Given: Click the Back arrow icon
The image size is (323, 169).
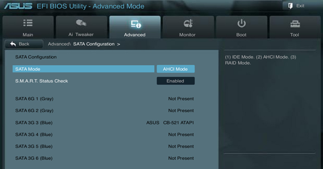Looking at the screenshot, I should click(13, 44).
